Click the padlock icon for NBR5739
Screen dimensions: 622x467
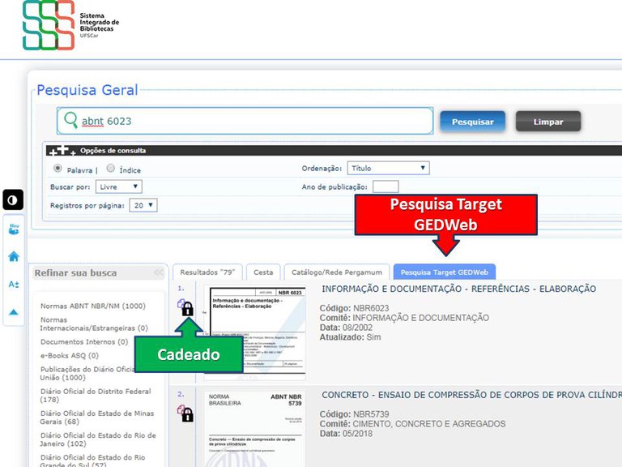point(188,415)
